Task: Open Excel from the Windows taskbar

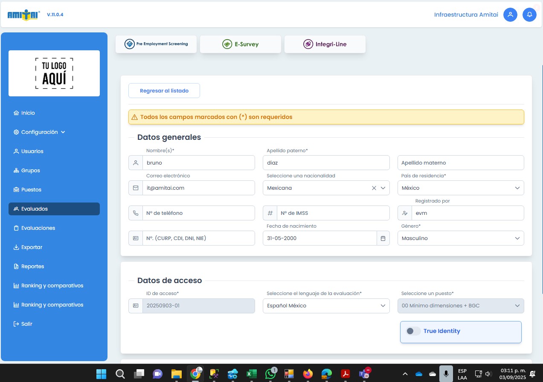Action: coord(251,374)
